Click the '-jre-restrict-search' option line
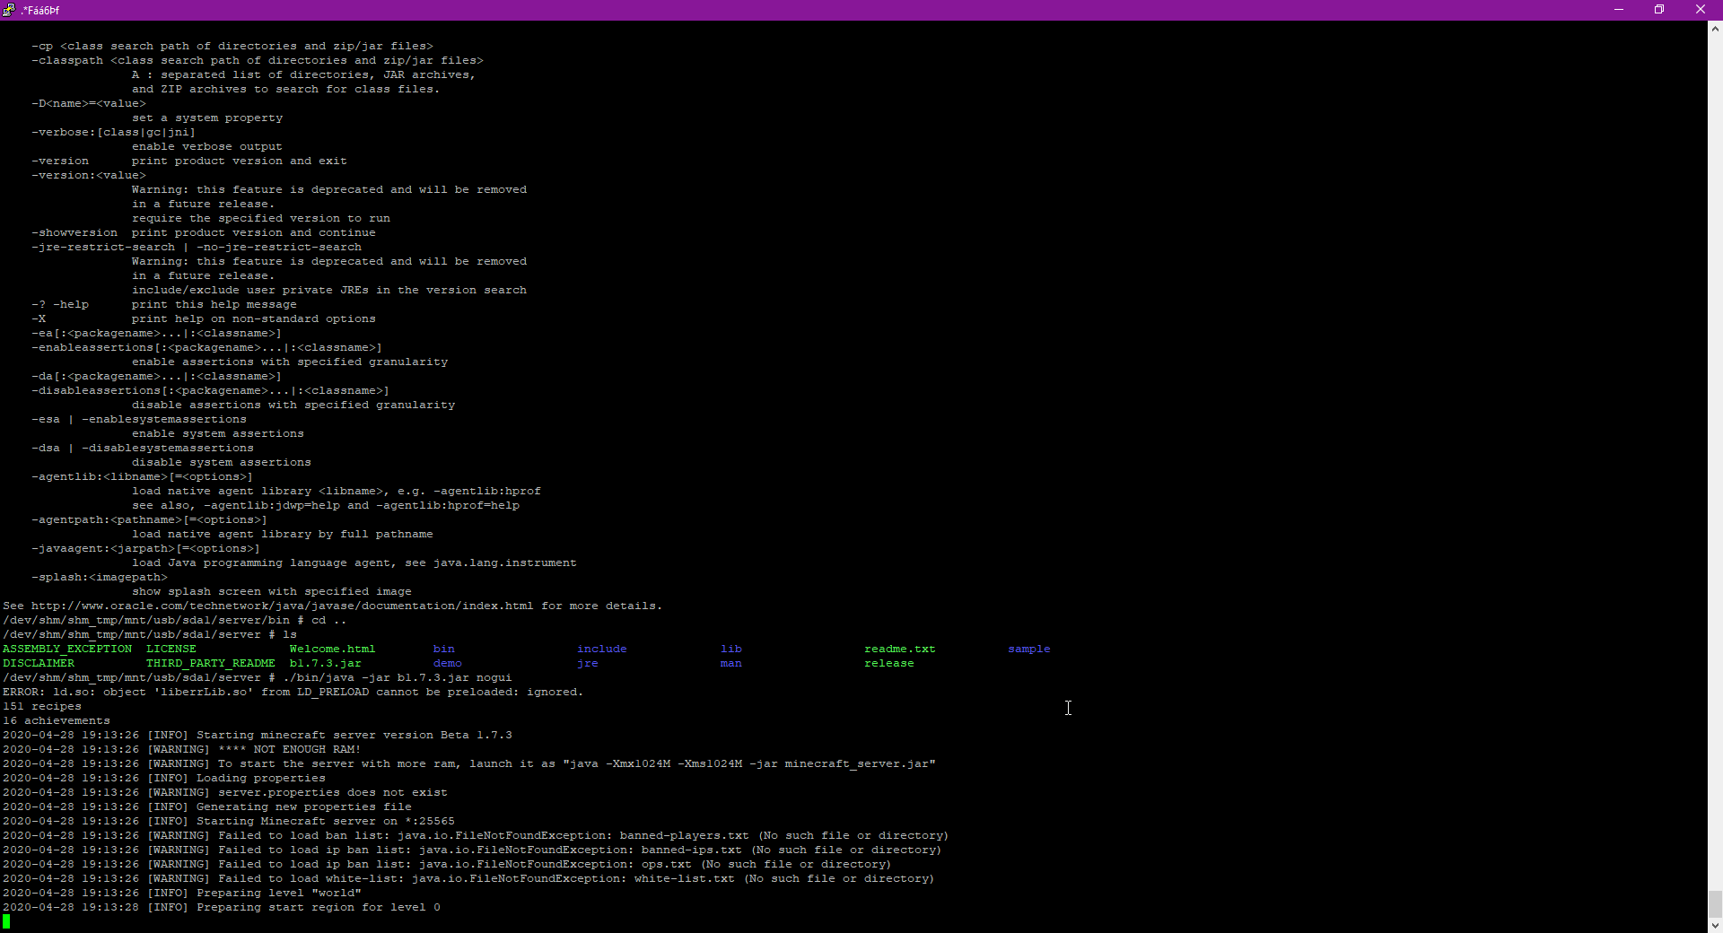 coord(197,247)
